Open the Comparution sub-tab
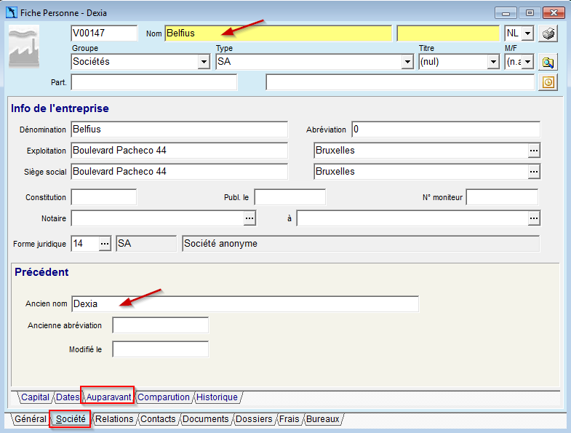This screenshot has width=571, height=433. point(164,397)
